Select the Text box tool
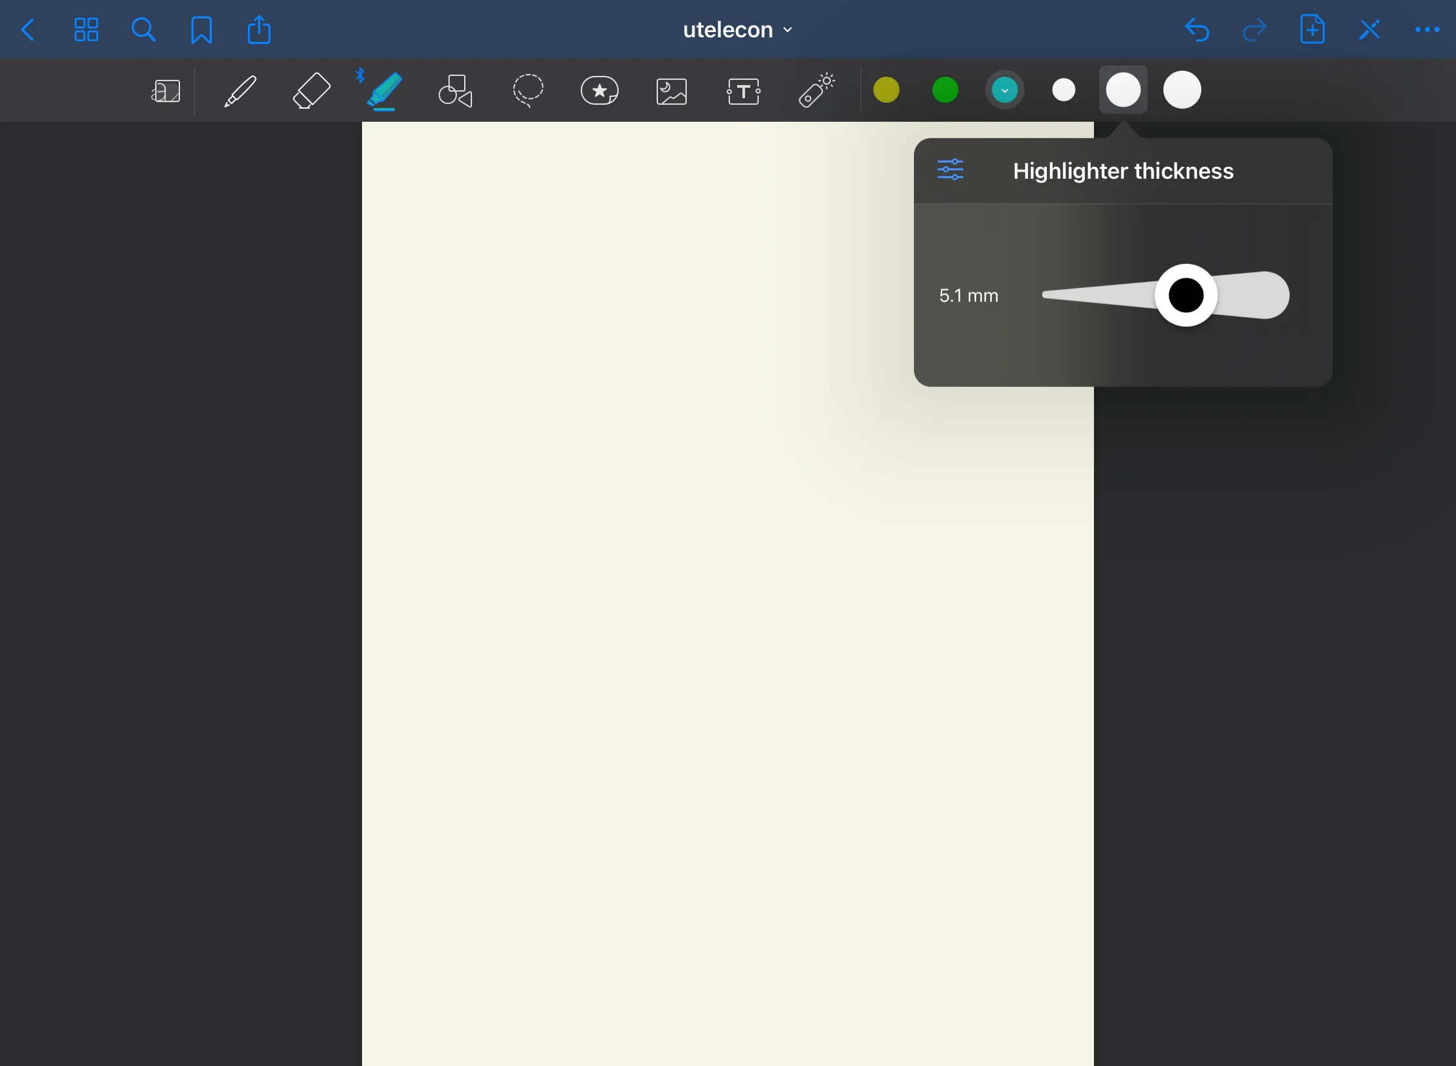1456x1066 pixels. (743, 91)
